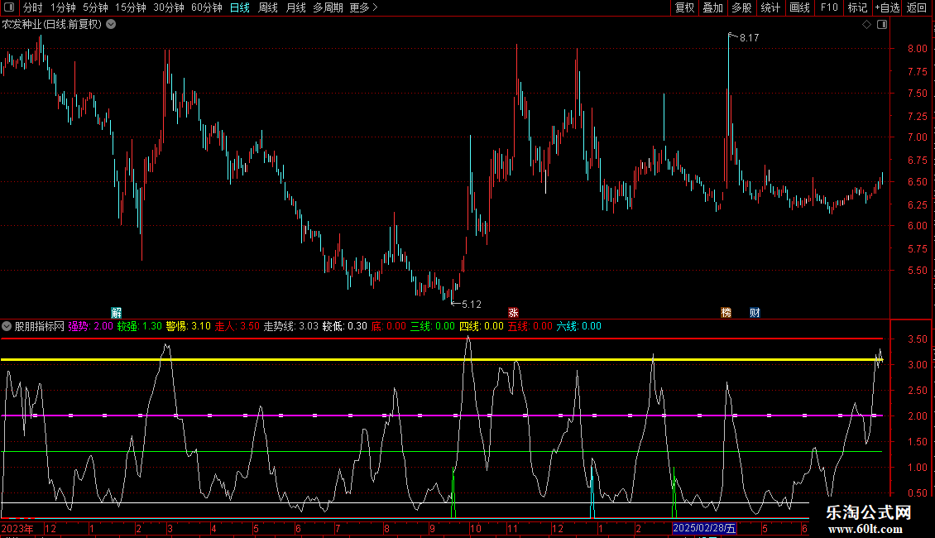This screenshot has width=935, height=538.
Task: Click the 榜 event marker icon
Action: pos(726,313)
